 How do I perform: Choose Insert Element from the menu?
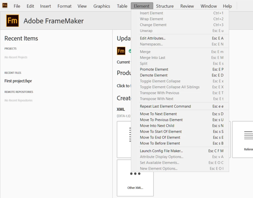coord(180,13)
